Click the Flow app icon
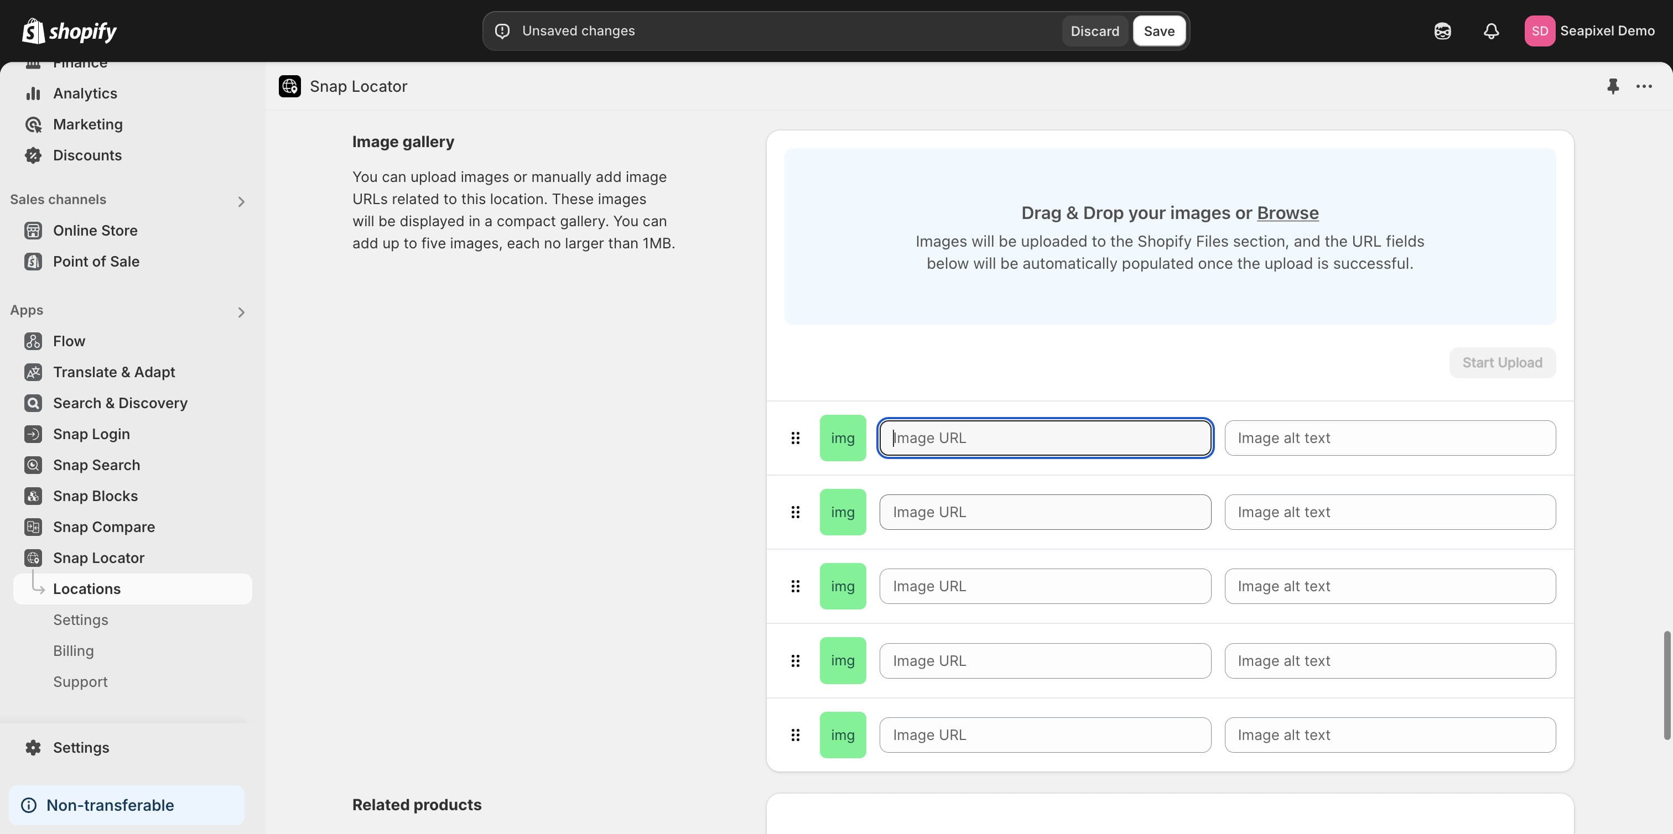 [33, 341]
